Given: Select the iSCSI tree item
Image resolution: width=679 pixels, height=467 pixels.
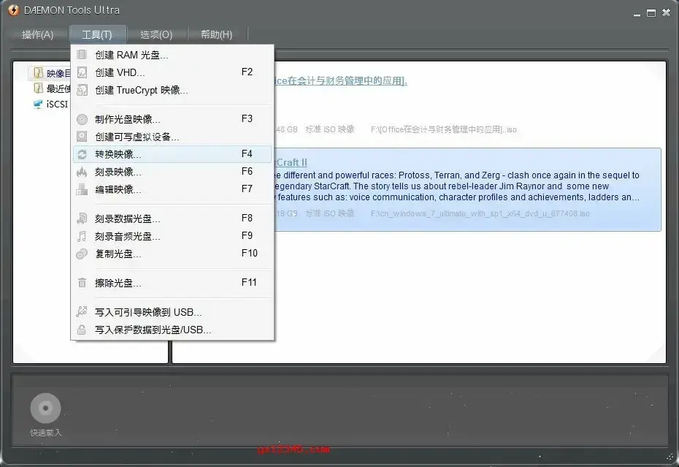Looking at the screenshot, I should click(57, 104).
